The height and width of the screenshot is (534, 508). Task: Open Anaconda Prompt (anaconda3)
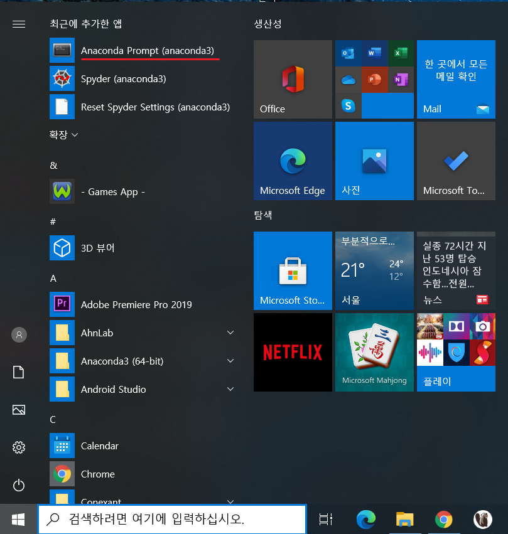143,50
